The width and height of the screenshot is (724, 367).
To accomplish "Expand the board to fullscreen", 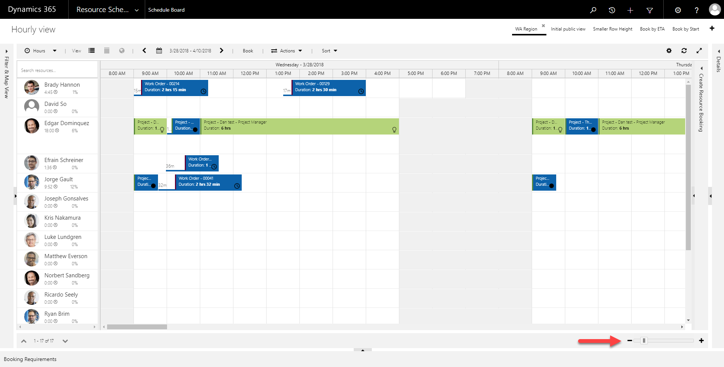I will click(x=699, y=50).
